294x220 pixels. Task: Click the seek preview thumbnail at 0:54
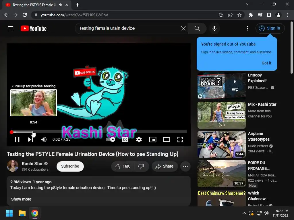[x=34, y=103]
